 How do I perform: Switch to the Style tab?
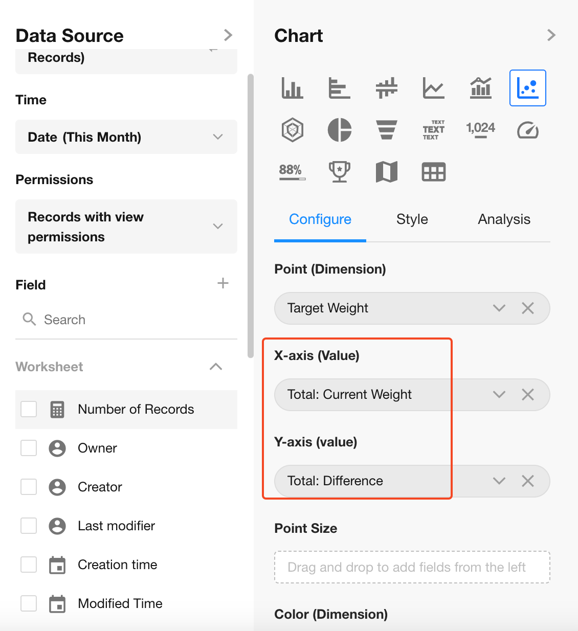point(412,219)
